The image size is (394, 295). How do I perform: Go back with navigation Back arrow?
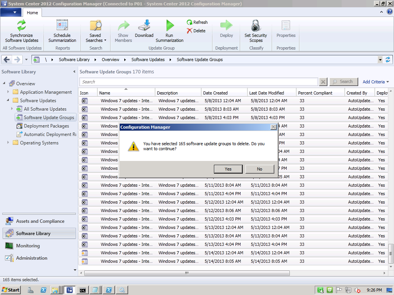point(7,60)
